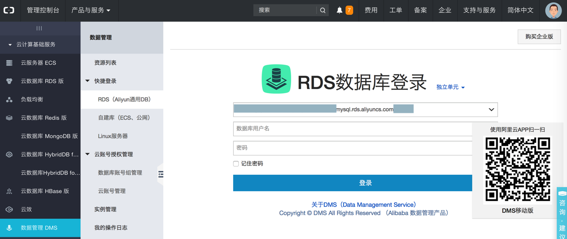Click the top search field
This screenshot has height=239, width=567.
(285, 10)
